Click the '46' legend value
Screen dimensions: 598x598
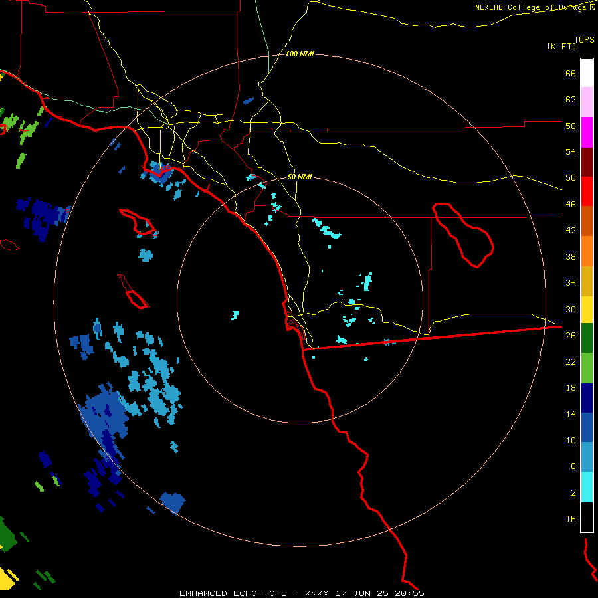571,204
